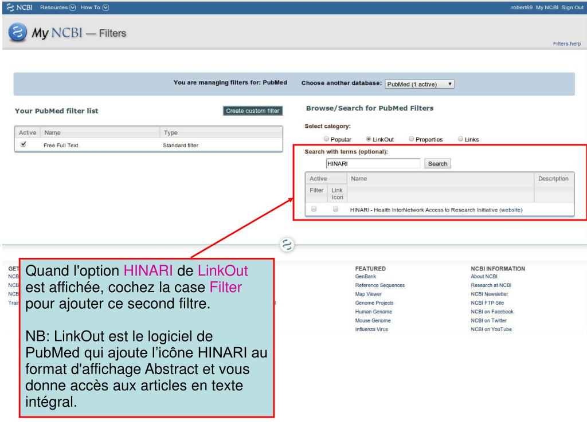Open Map Viewer footer link
Screen dimensions: 587x440
pyautogui.click(x=369, y=294)
